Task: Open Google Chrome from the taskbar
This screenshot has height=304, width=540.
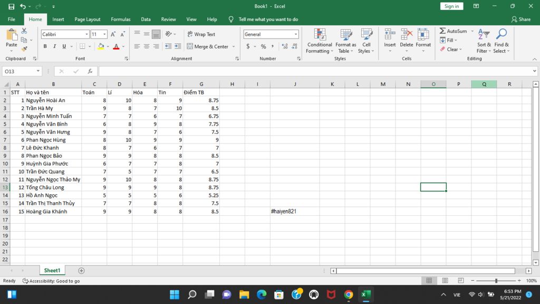Action: coord(348,294)
